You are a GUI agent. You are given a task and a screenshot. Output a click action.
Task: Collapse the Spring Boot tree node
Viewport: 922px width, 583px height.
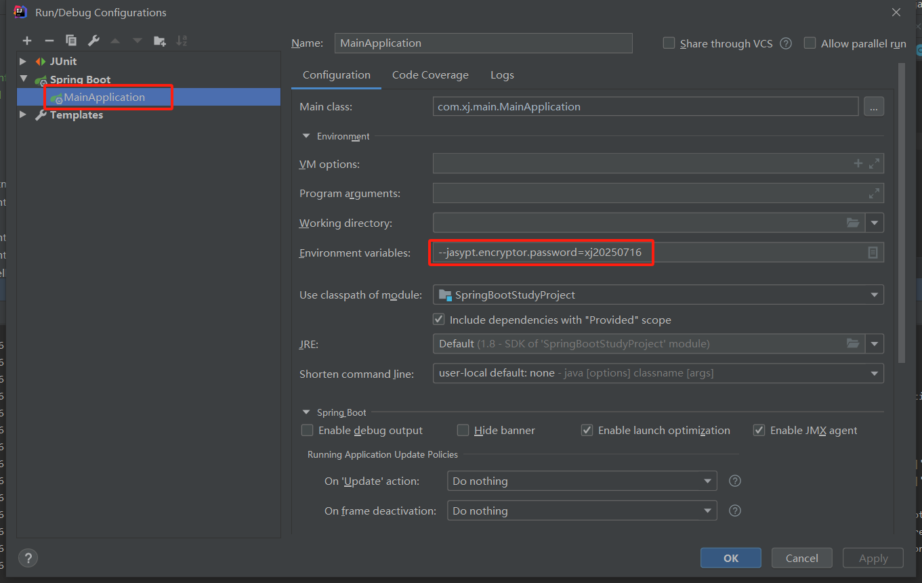[24, 79]
